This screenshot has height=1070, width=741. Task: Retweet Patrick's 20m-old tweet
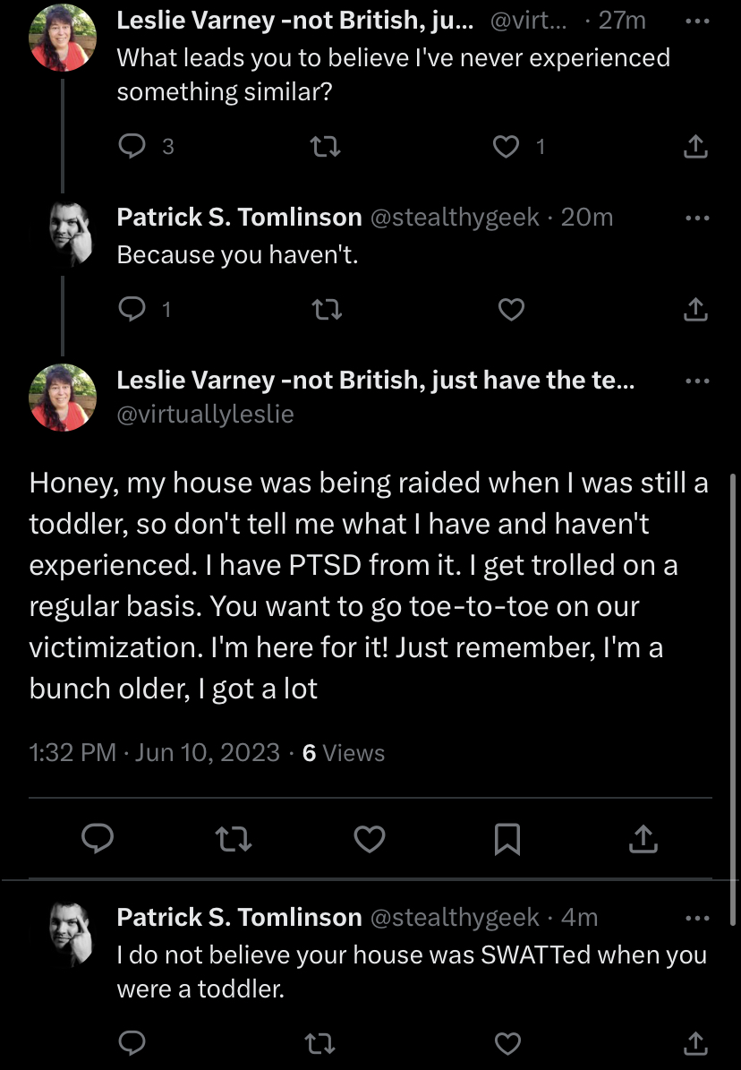tap(327, 310)
